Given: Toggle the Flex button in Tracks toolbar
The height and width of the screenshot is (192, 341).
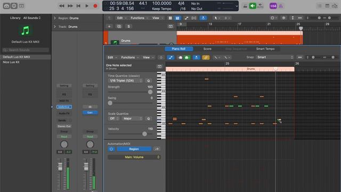Looking at the screenshot, I should (194, 18).
